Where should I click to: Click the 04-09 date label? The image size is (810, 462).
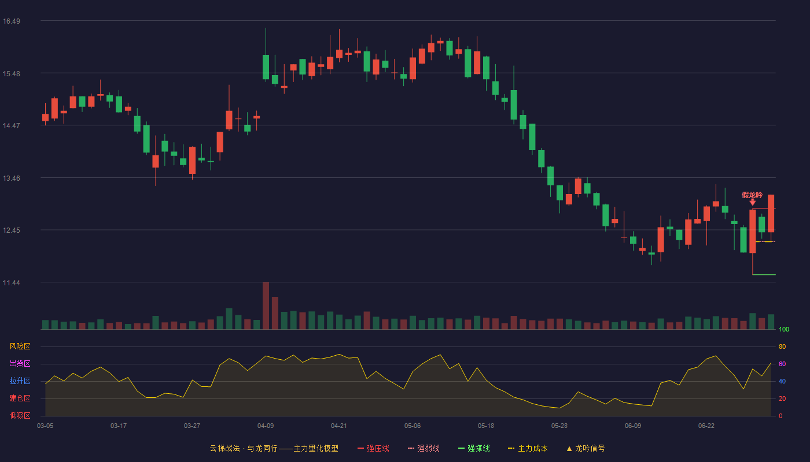pyautogui.click(x=266, y=426)
